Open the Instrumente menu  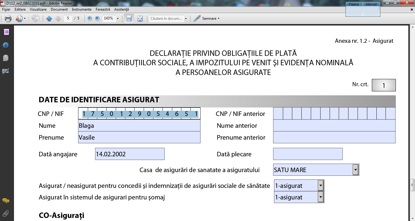point(82,9)
